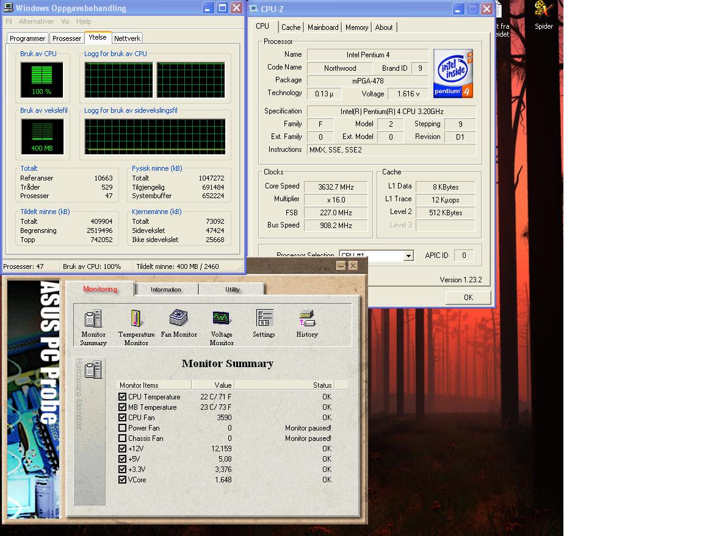Toggle the +12V monitor checkbox
The height and width of the screenshot is (536, 716).
point(122,448)
